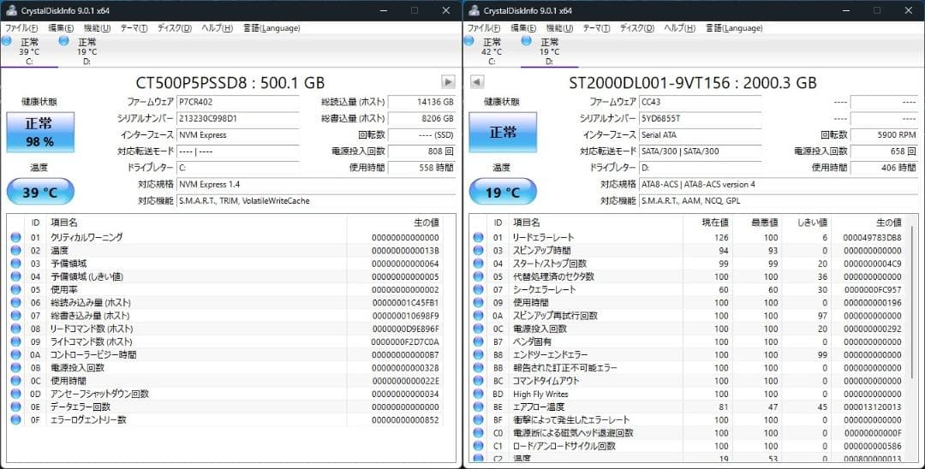Click next disk arrow in left window
Image resolution: width=925 pixels, height=469 pixels.
(x=448, y=82)
